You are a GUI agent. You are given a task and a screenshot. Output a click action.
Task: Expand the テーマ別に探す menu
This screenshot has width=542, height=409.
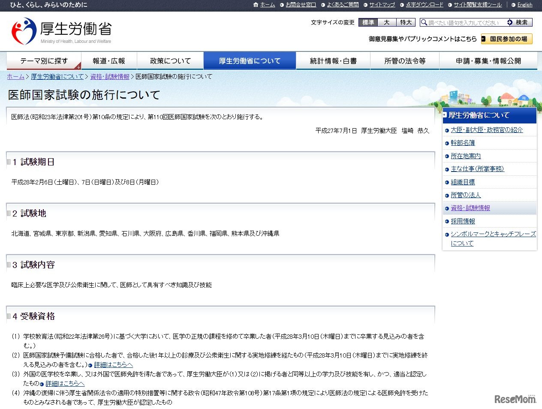44,61
